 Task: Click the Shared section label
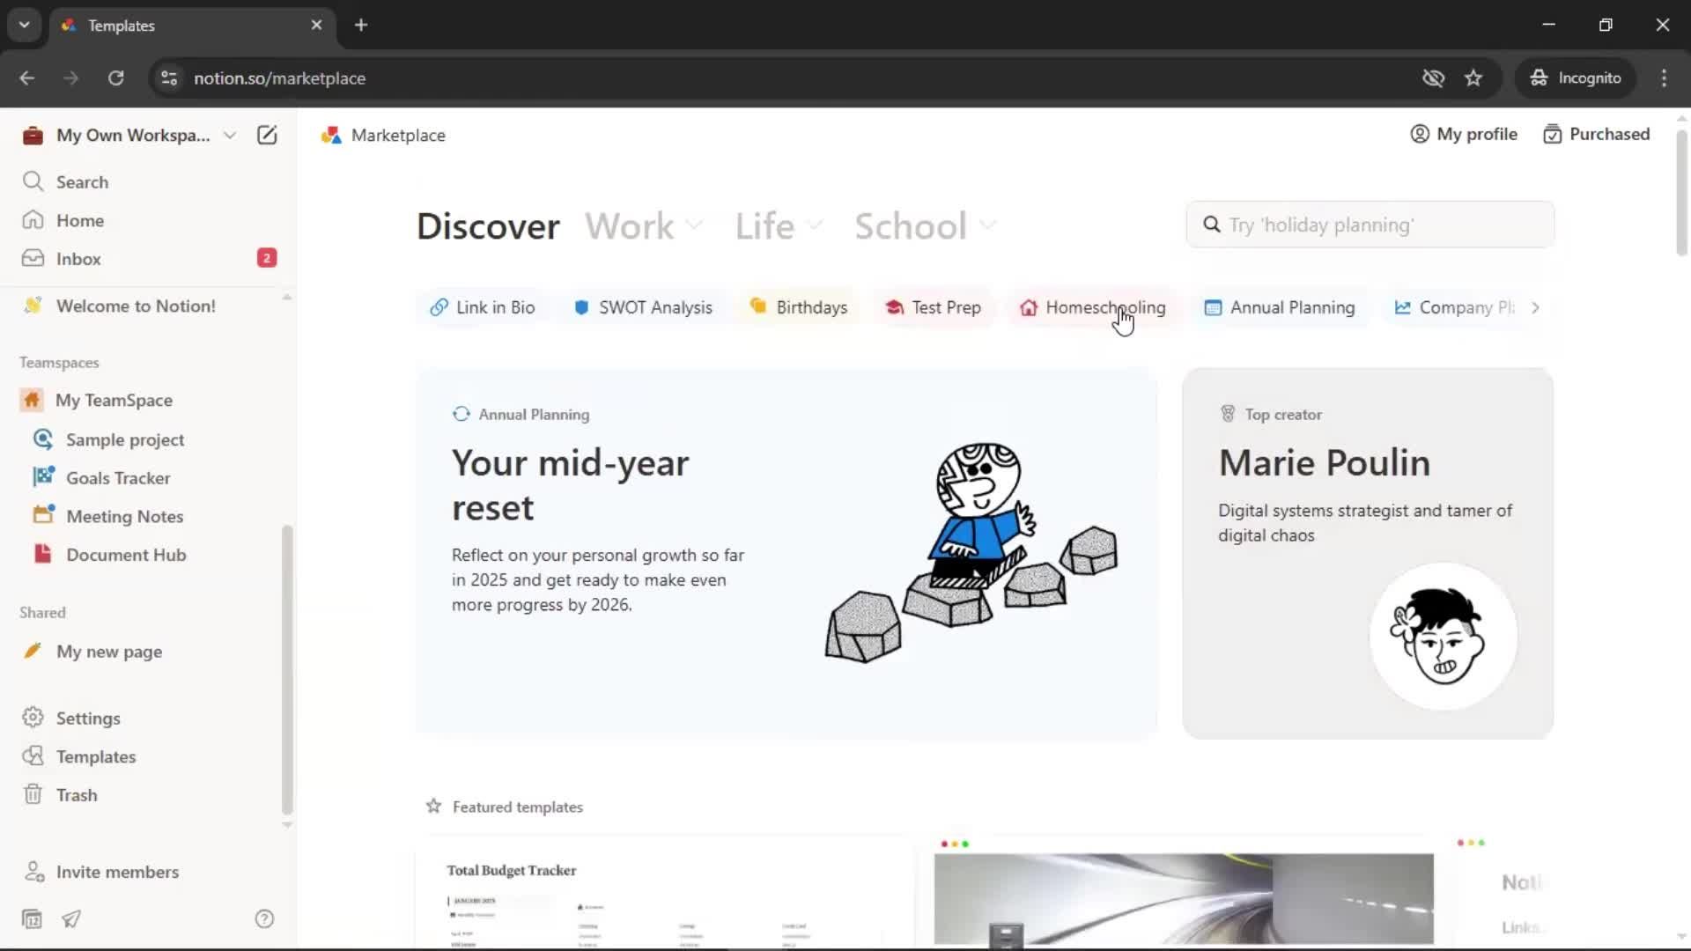(42, 613)
